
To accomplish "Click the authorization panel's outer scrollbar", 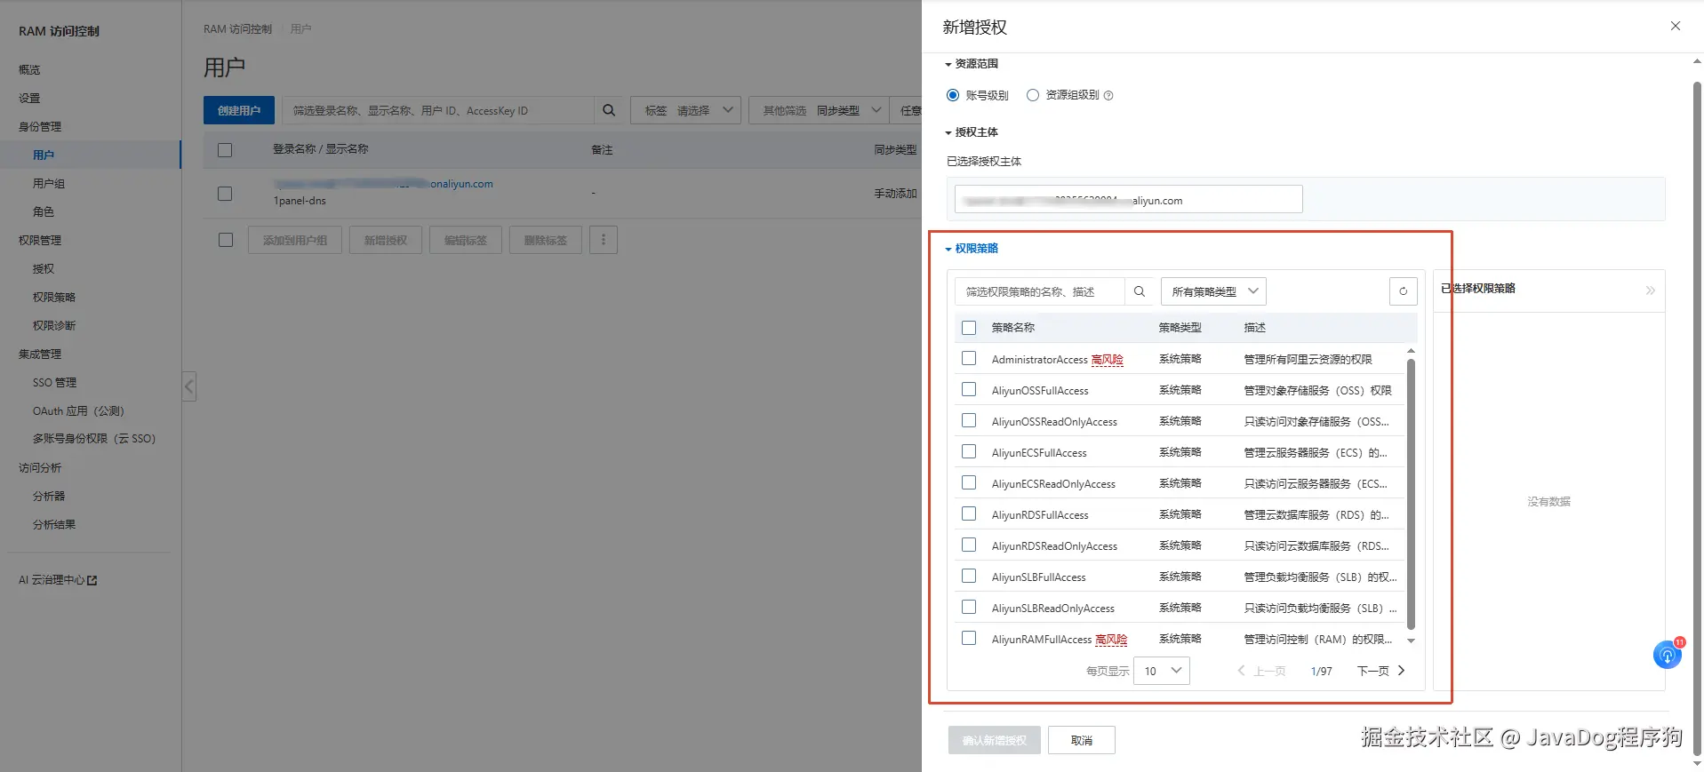I will click(x=1696, y=418).
